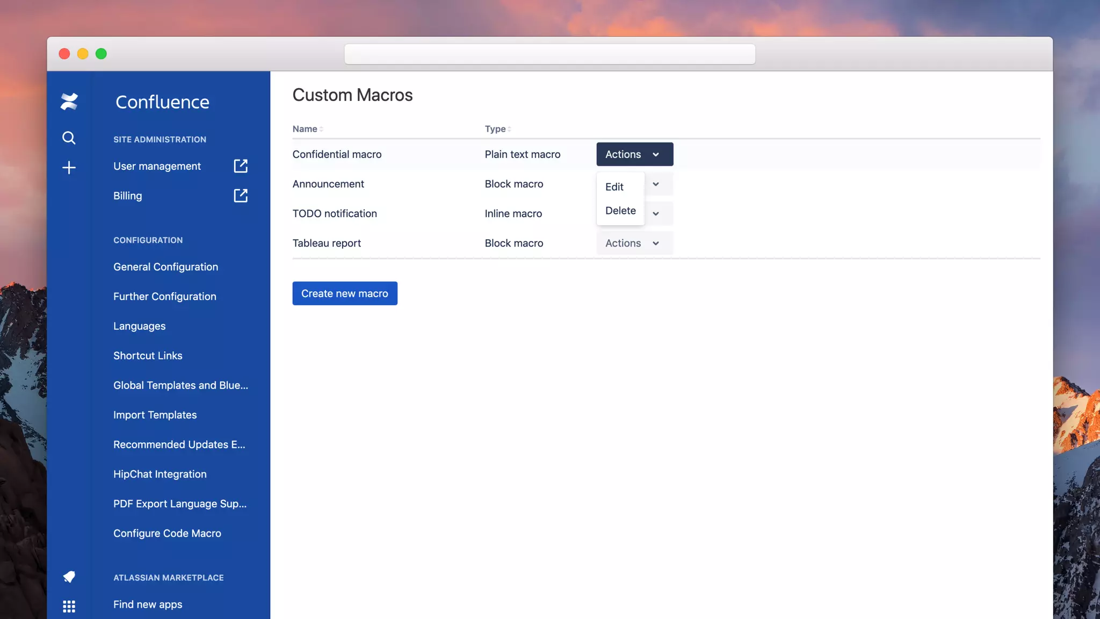Go to Configure Code Macro

point(167,534)
